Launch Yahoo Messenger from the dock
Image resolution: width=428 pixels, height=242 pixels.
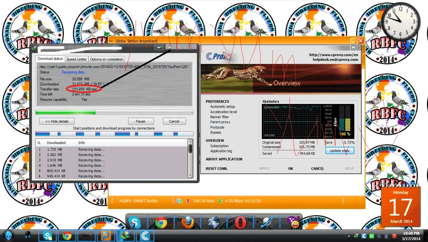point(293,222)
